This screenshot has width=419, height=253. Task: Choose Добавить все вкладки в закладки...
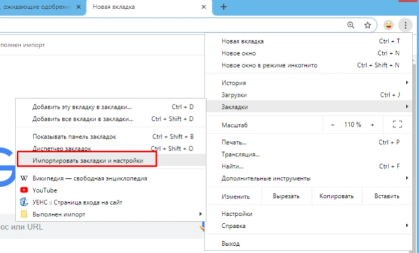pyautogui.click(x=111, y=118)
